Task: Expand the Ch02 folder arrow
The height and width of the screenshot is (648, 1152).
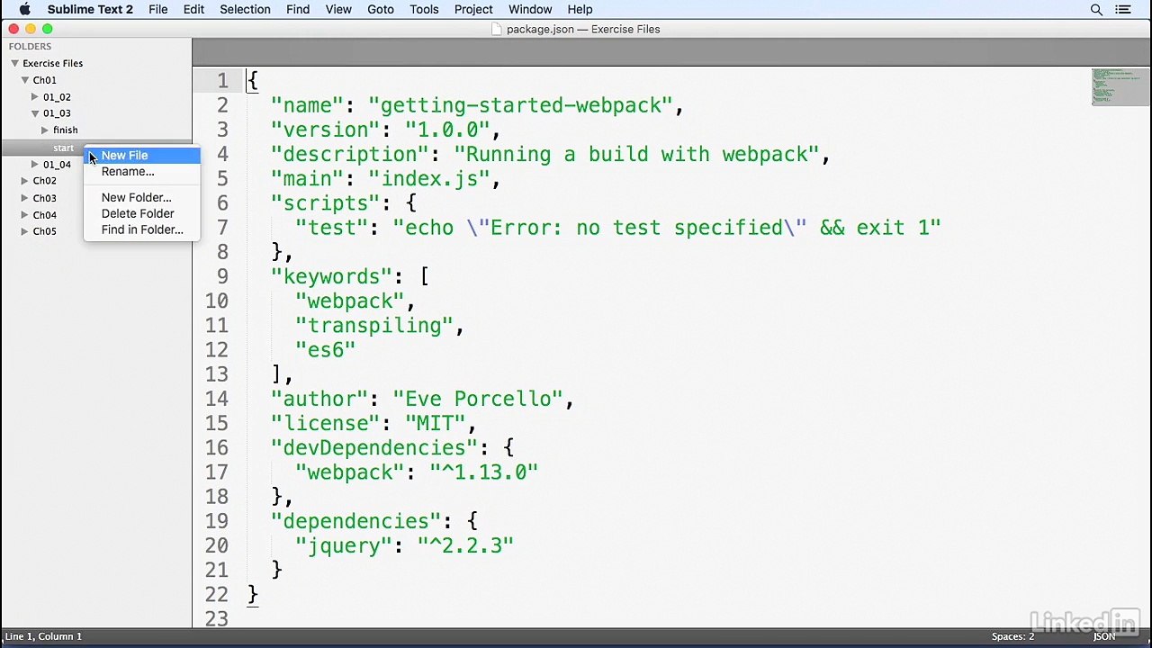Action: pos(25,181)
